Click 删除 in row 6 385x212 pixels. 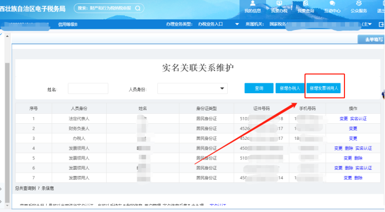(x=349, y=168)
